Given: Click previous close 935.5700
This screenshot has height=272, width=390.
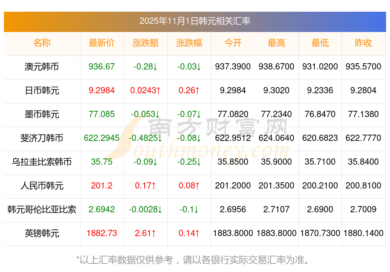Looking at the screenshot, I should (363, 67).
